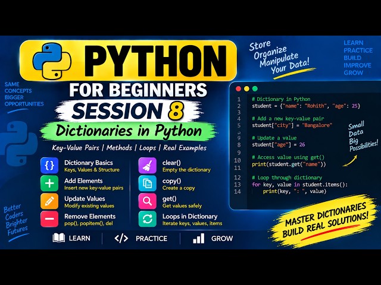Click the for key, value in student.items() line
Screen dimensions: 381x285
pyautogui.click(x=300, y=185)
